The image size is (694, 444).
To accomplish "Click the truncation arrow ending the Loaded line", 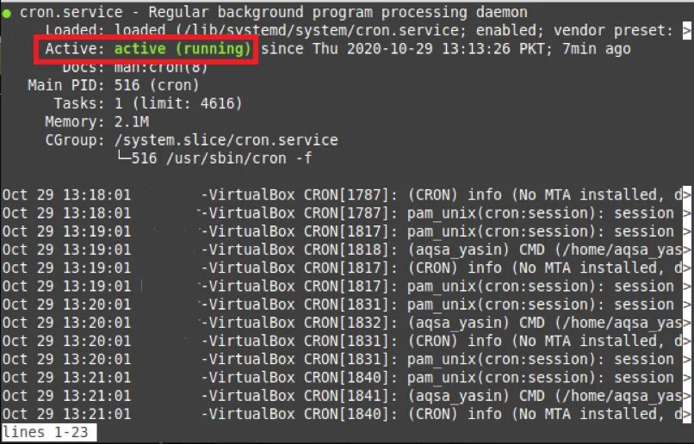I will click(686, 31).
